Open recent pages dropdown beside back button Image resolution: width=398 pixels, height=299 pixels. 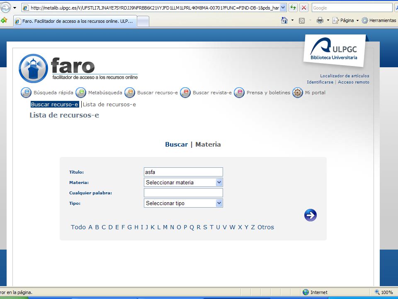click(15, 8)
